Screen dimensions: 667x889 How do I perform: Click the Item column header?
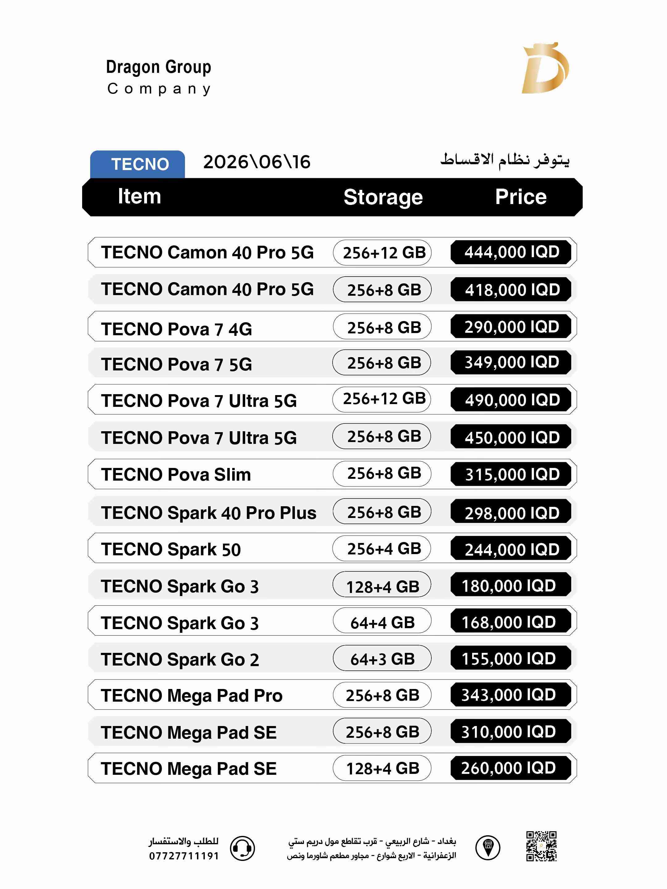coord(139,197)
